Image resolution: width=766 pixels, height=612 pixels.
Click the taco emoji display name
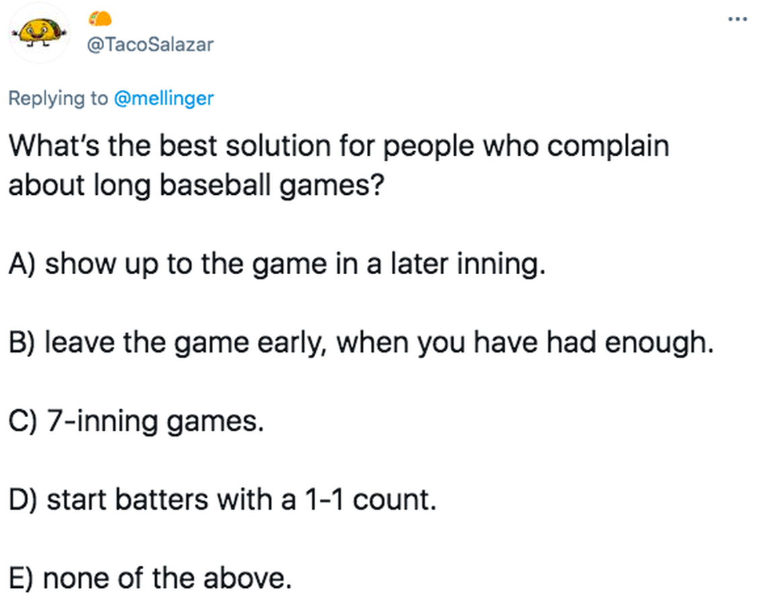click(99, 19)
